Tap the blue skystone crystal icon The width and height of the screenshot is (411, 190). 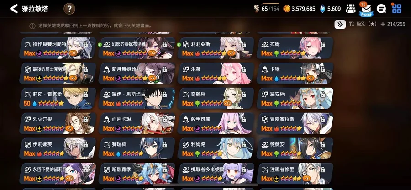(x=322, y=9)
